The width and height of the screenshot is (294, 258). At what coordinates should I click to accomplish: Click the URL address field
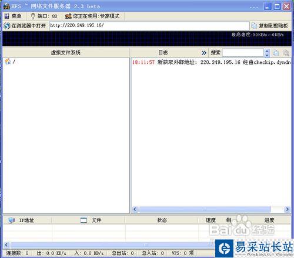coord(149,26)
